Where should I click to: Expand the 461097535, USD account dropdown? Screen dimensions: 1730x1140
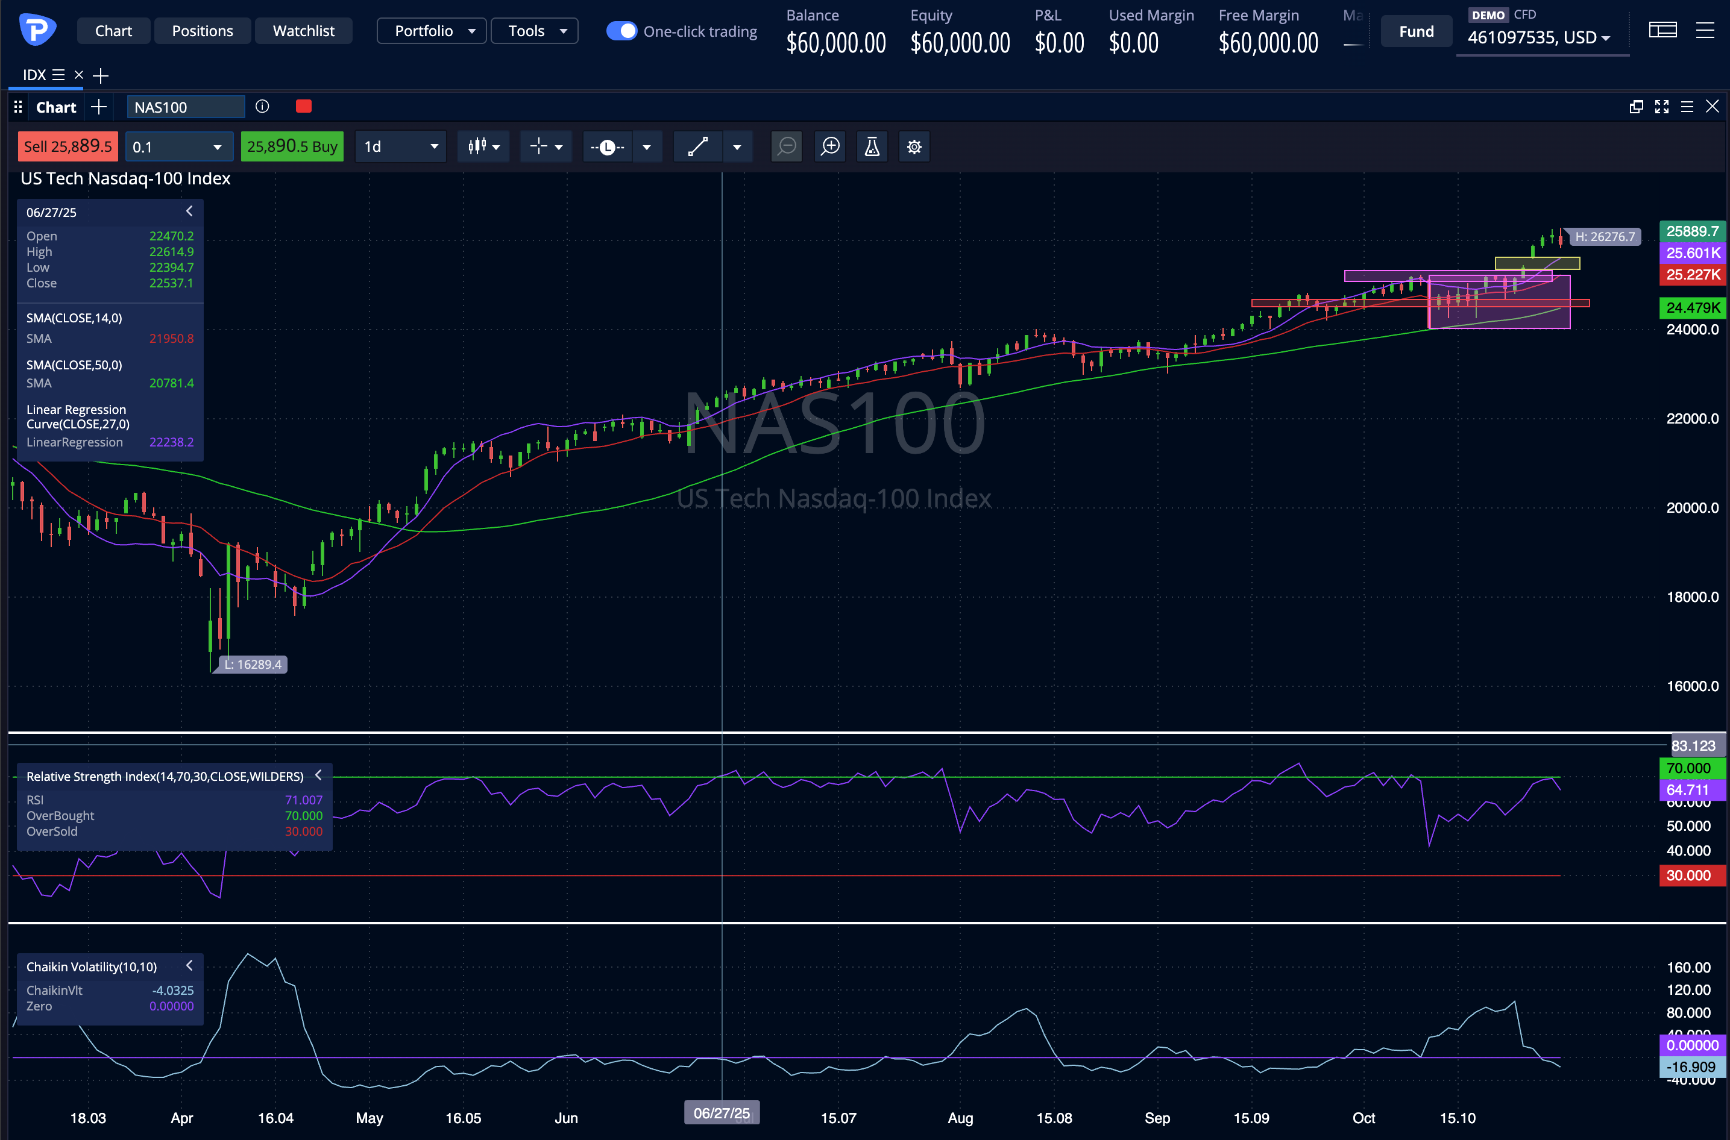point(1543,38)
